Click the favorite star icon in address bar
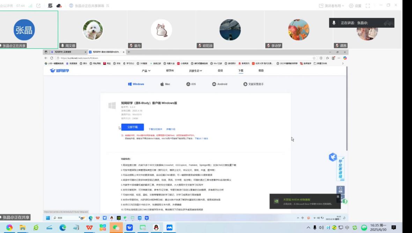Viewport: 412px width, 233px height. (314, 58)
